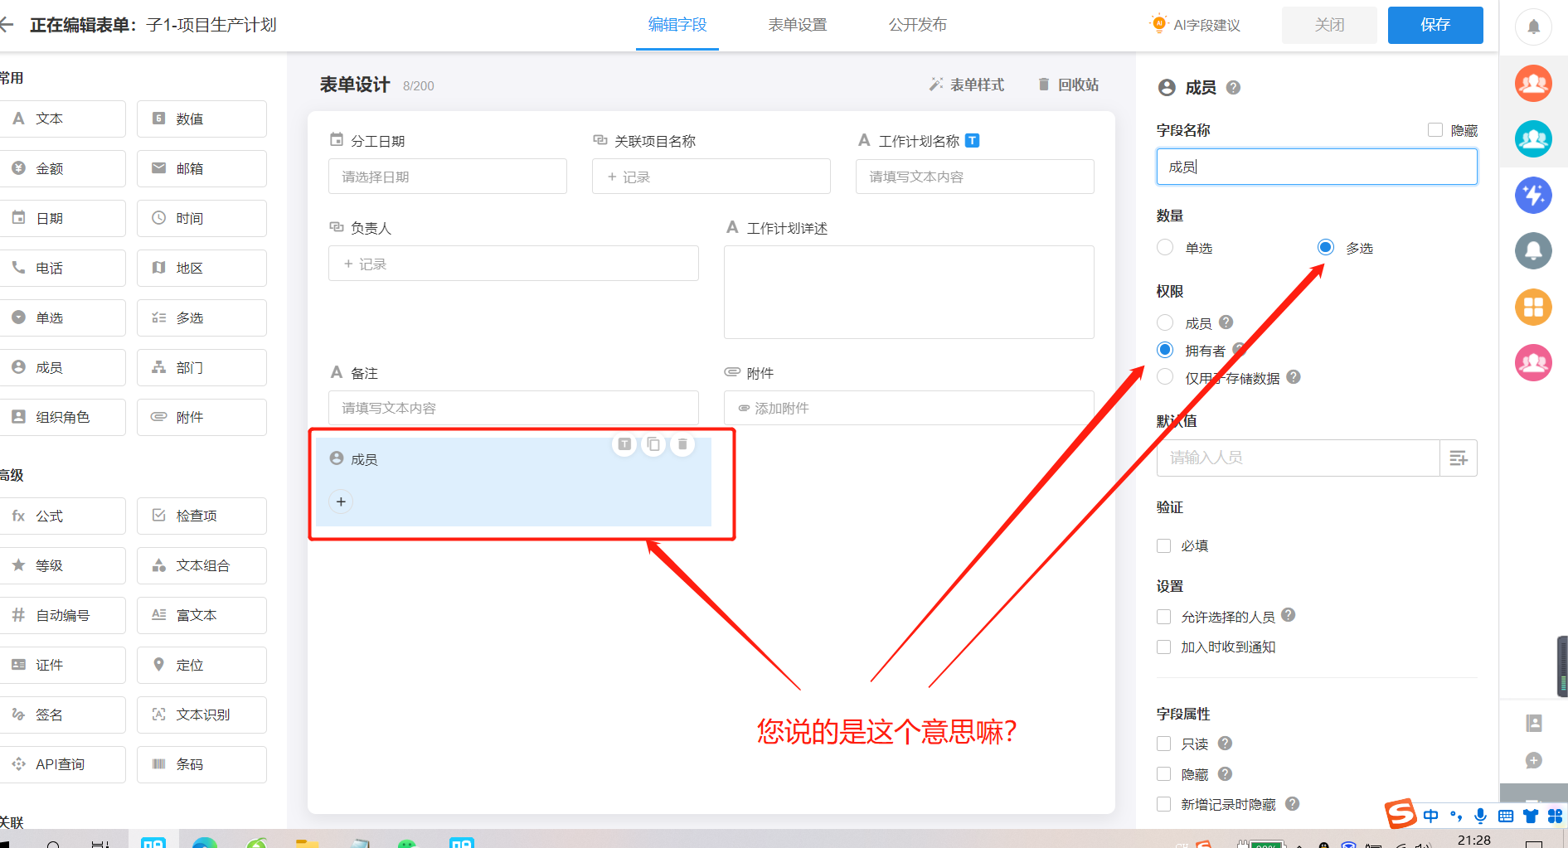Select the 多选 radio under 数量
The width and height of the screenshot is (1568, 848).
[x=1324, y=246]
